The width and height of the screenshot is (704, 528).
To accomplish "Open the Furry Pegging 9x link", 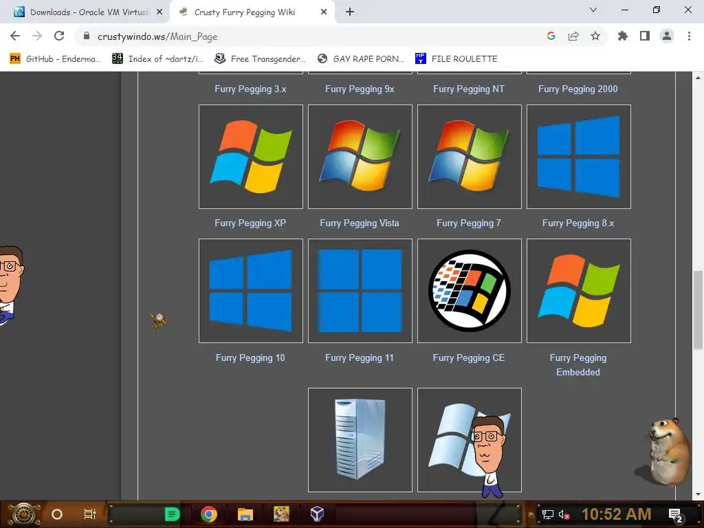I will click(360, 89).
